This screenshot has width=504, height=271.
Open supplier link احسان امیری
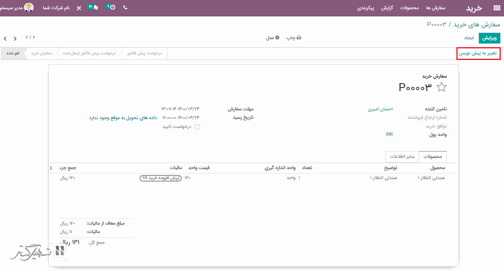tap(380, 109)
